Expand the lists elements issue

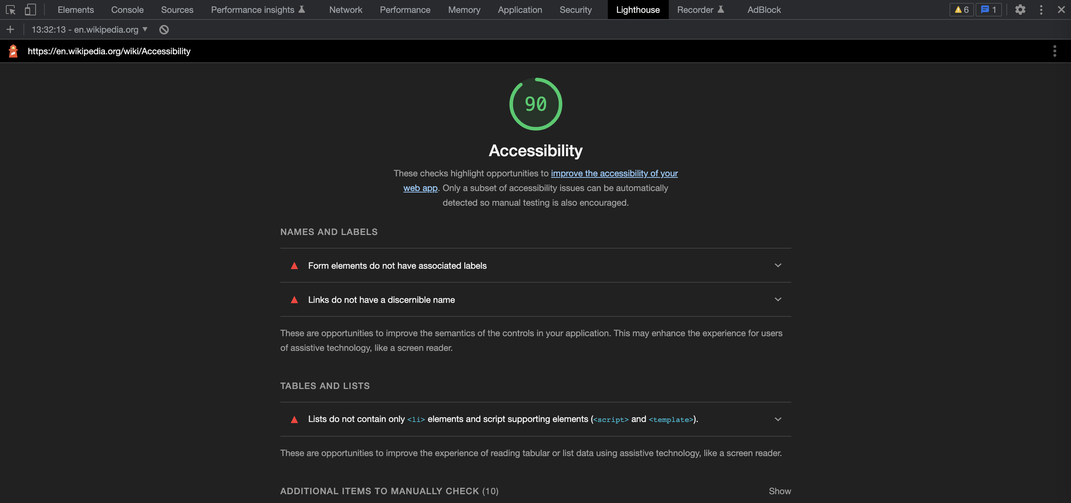(777, 418)
